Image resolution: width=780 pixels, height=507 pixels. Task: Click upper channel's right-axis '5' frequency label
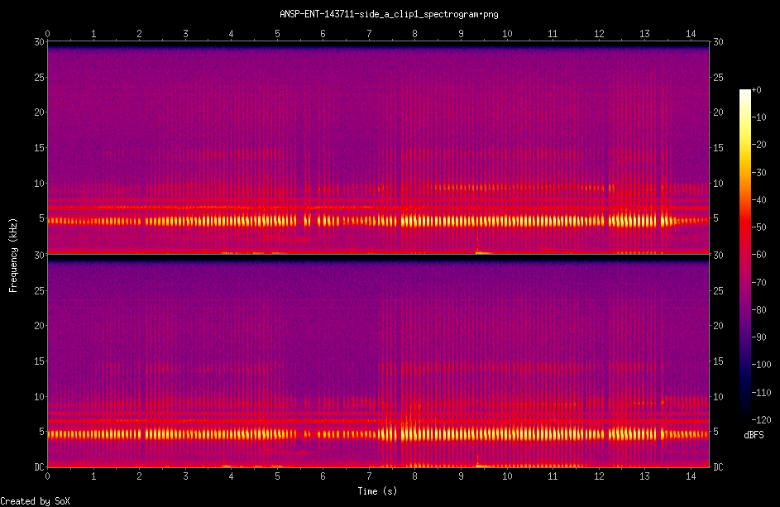point(715,218)
